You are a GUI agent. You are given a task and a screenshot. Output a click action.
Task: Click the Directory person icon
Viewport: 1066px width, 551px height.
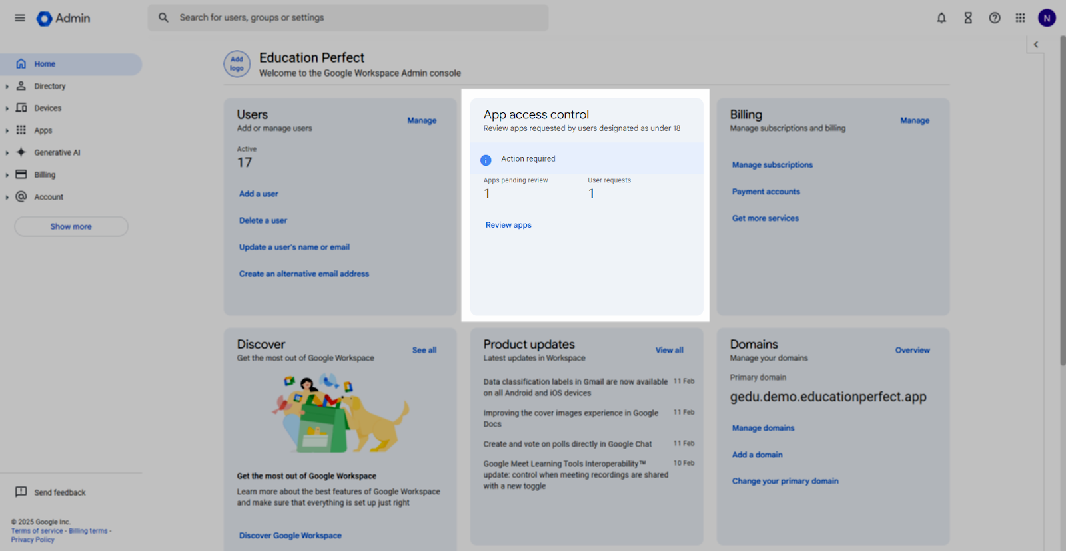(x=21, y=86)
